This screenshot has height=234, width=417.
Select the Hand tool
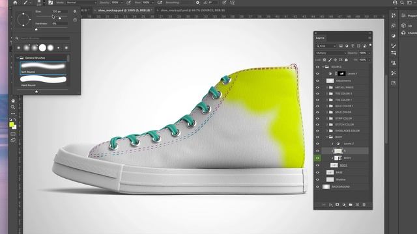(13, 101)
